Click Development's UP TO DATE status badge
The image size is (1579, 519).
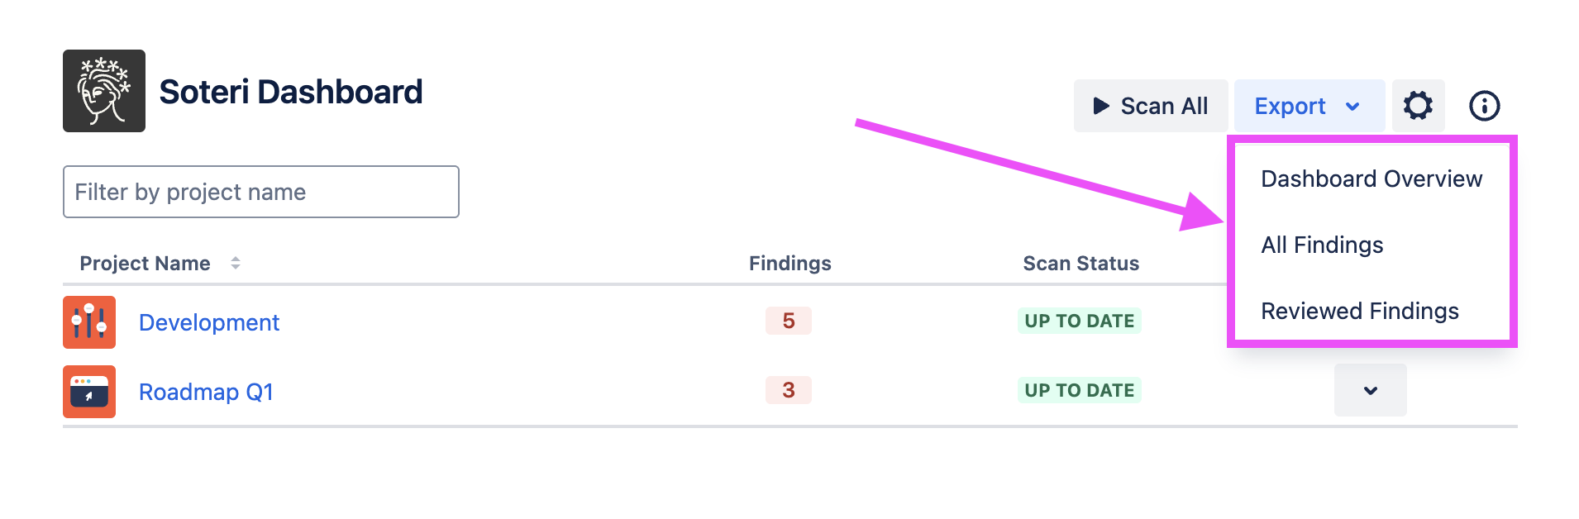tap(1079, 321)
